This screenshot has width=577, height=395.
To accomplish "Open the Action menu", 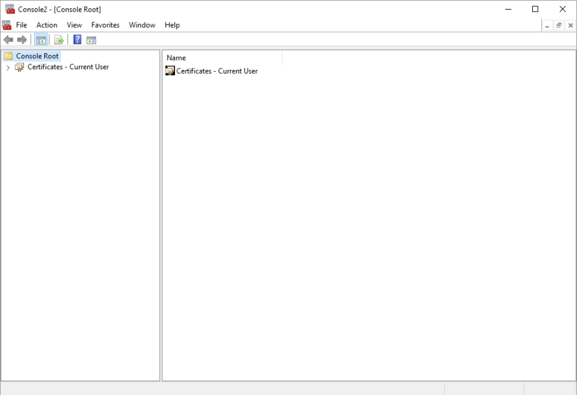I will pos(47,25).
